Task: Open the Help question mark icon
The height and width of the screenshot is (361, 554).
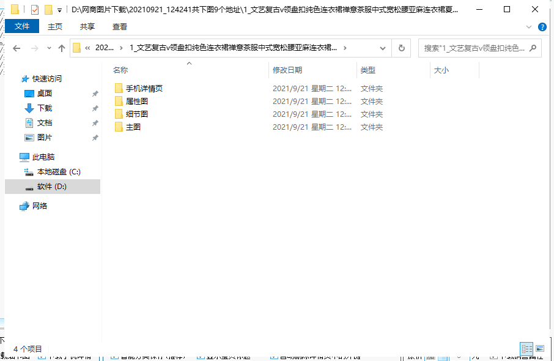Action: [x=544, y=27]
